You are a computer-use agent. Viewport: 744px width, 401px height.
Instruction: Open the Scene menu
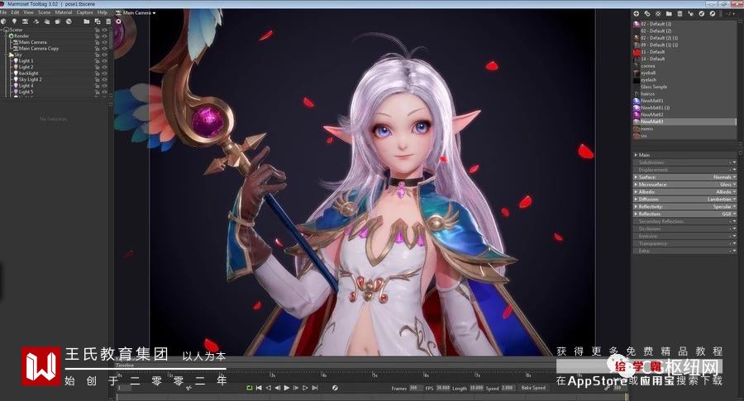click(44, 12)
